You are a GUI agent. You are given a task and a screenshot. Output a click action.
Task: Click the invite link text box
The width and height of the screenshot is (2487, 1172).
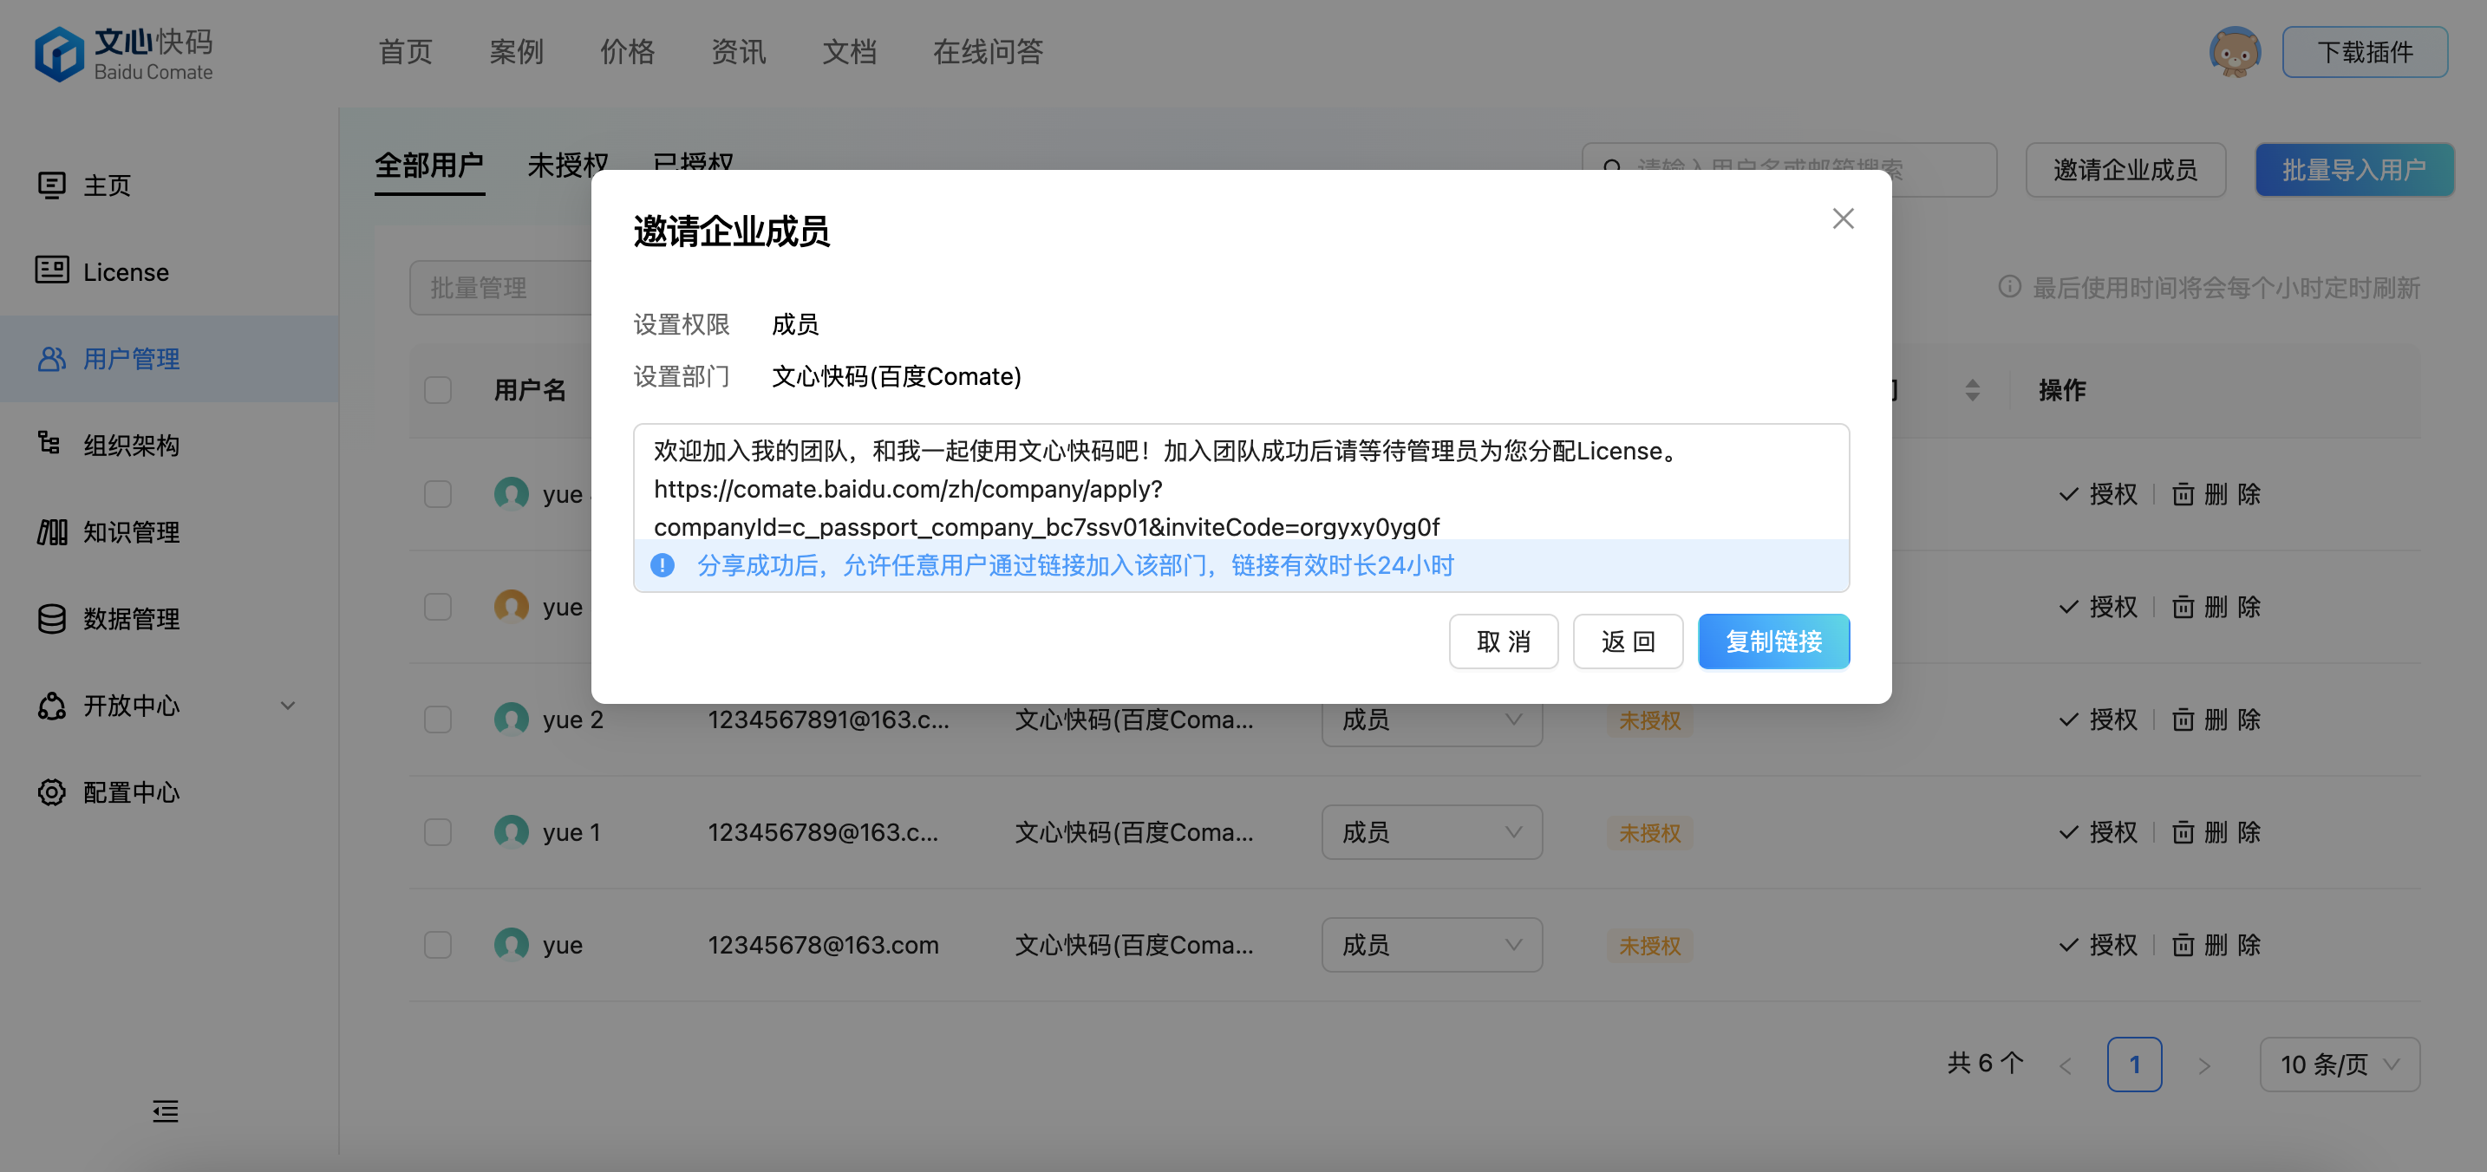tap(1241, 482)
